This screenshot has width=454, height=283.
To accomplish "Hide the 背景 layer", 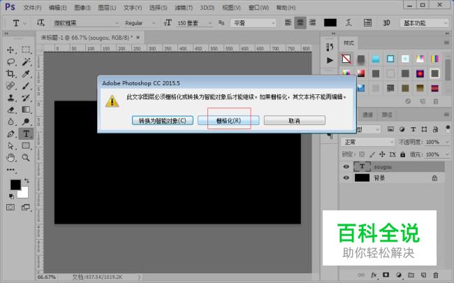I will (346, 178).
